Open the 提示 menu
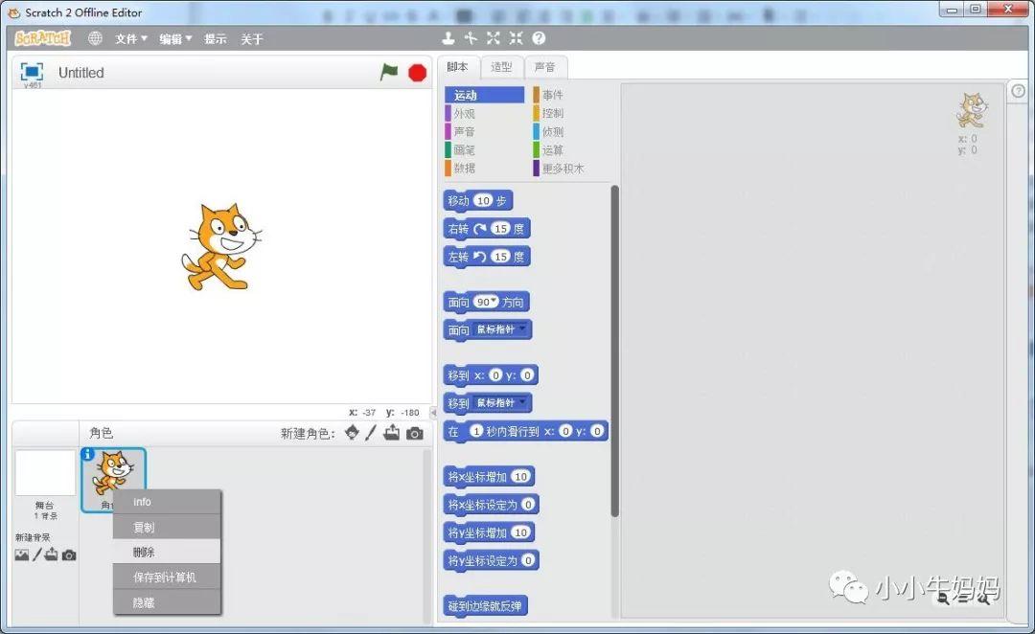Viewport: 1035px width, 634px height. (216, 39)
